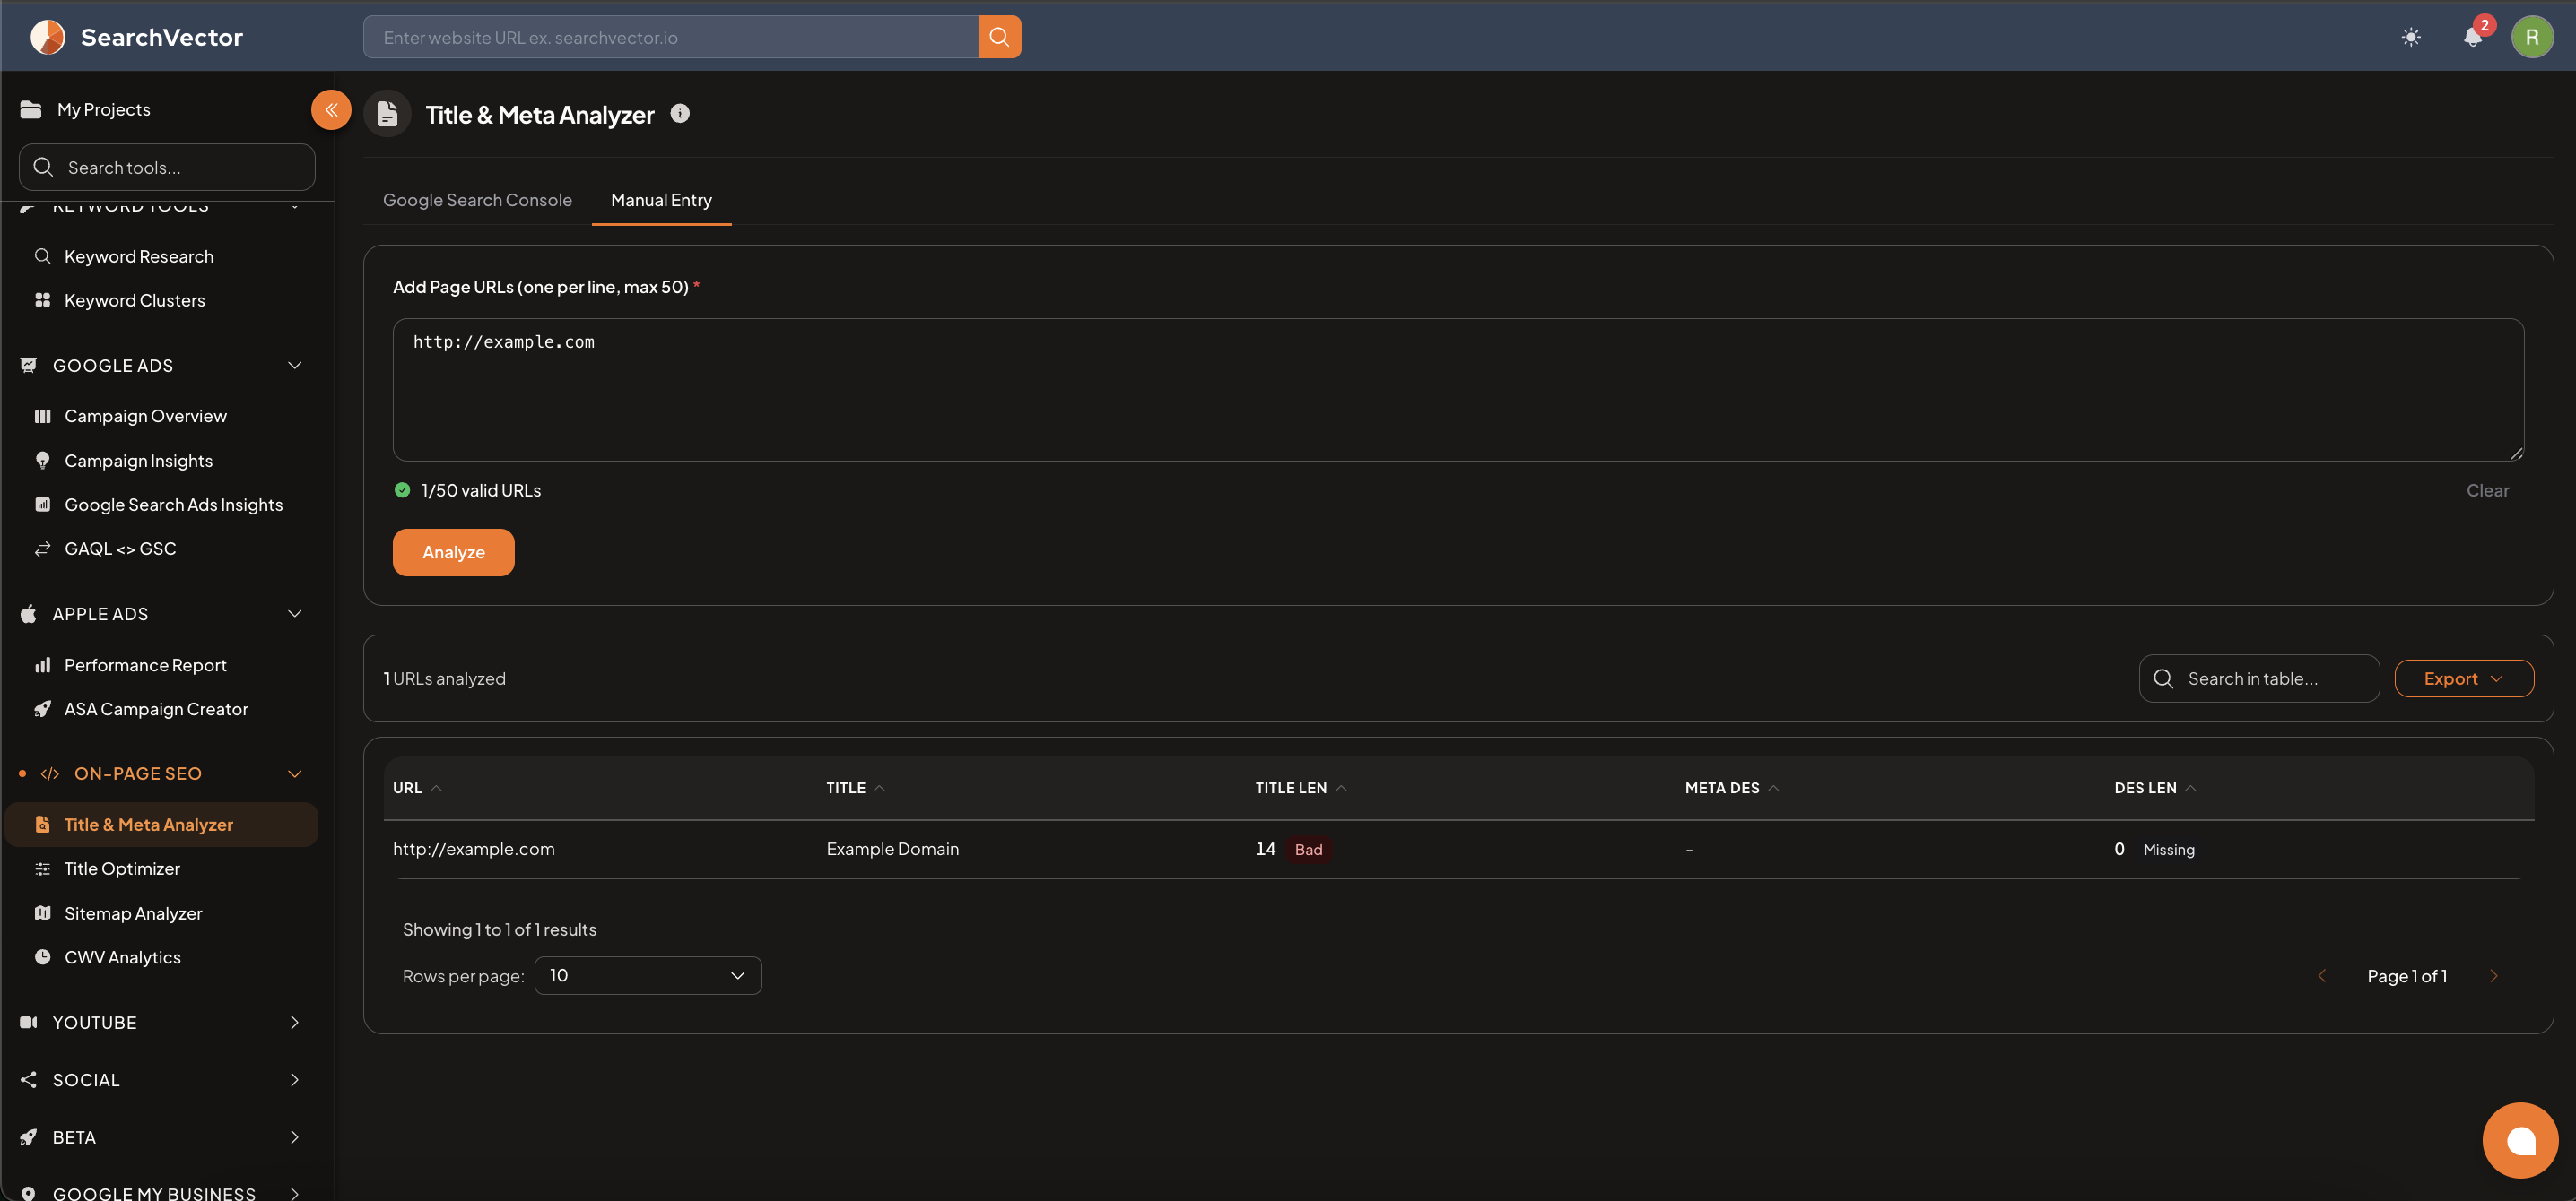Focus the Search tools sidebar field
Image resolution: width=2576 pixels, height=1201 pixels.
tap(167, 167)
